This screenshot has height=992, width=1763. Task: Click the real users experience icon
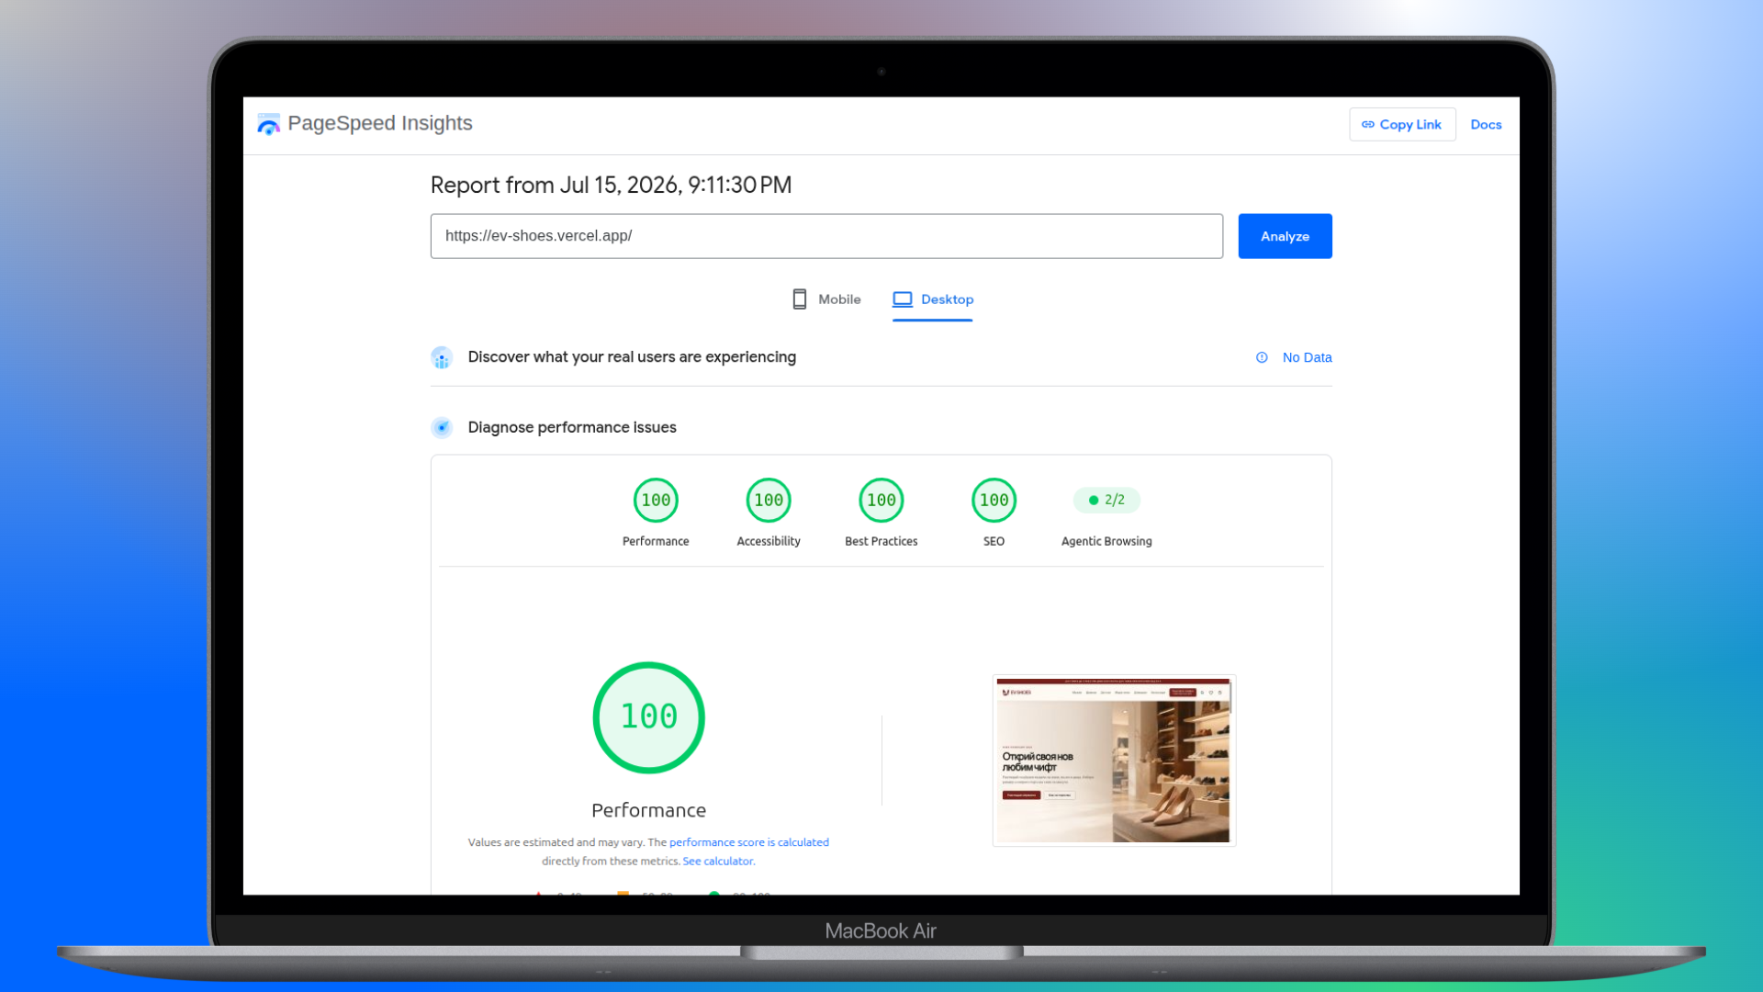(x=442, y=357)
